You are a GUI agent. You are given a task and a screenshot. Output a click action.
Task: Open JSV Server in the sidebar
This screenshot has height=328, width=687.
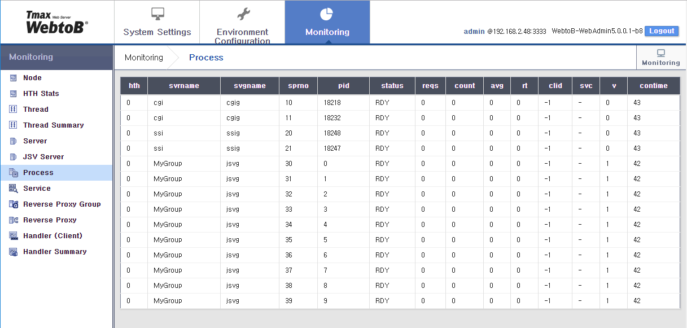(x=56, y=157)
